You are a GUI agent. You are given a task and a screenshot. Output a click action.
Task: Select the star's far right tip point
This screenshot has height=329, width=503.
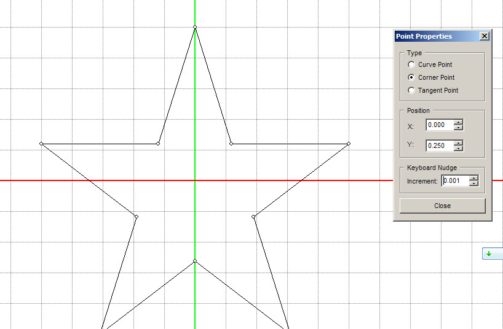point(349,144)
